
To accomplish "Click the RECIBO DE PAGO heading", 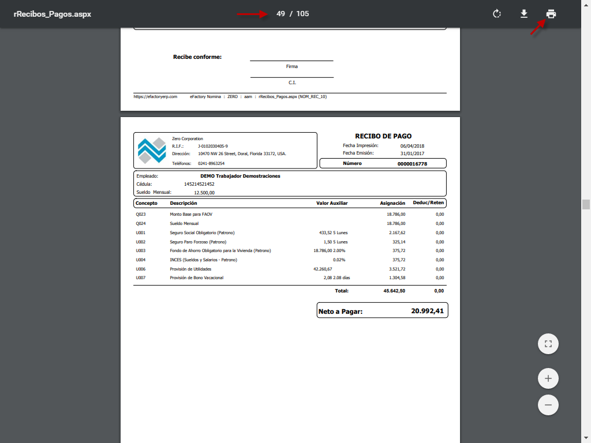I will 383,136.
